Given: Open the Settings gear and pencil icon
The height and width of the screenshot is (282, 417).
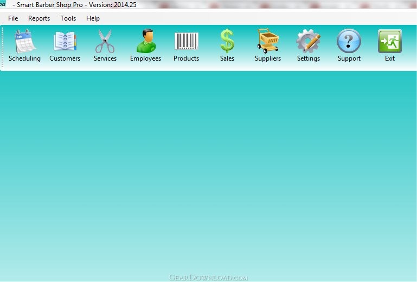Looking at the screenshot, I should click(309, 41).
